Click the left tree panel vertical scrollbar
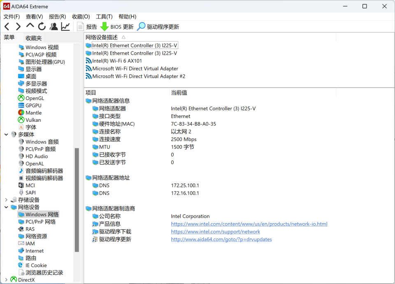The height and width of the screenshot is (284, 395). (77, 200)
